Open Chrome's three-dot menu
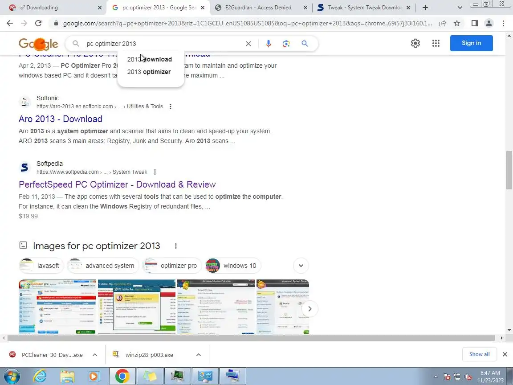The height and width of the screenshot is (385, 513). pos(503,23)
